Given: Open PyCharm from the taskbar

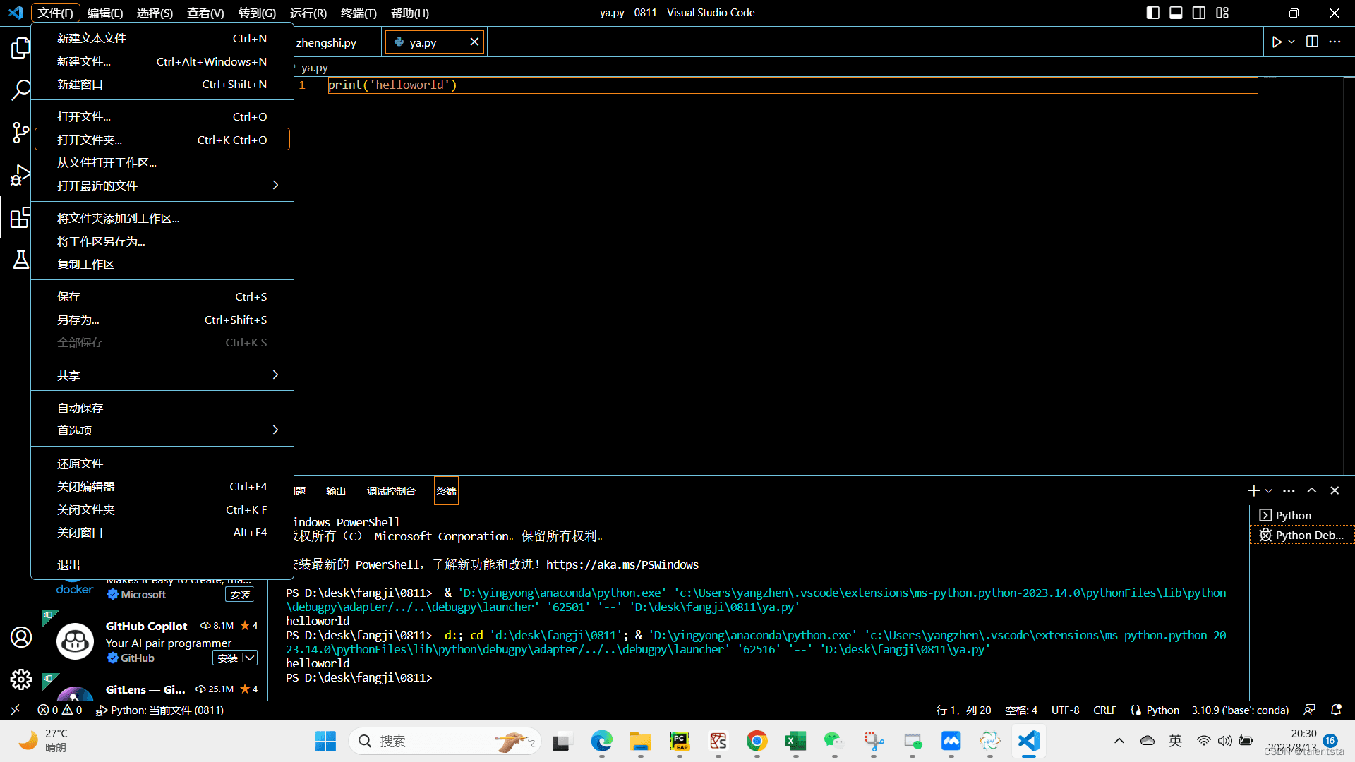Looking at the screenshot, I should click(x=679, y=741).
